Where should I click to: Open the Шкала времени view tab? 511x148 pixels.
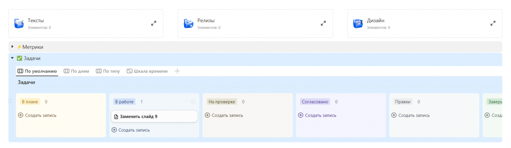147,71
